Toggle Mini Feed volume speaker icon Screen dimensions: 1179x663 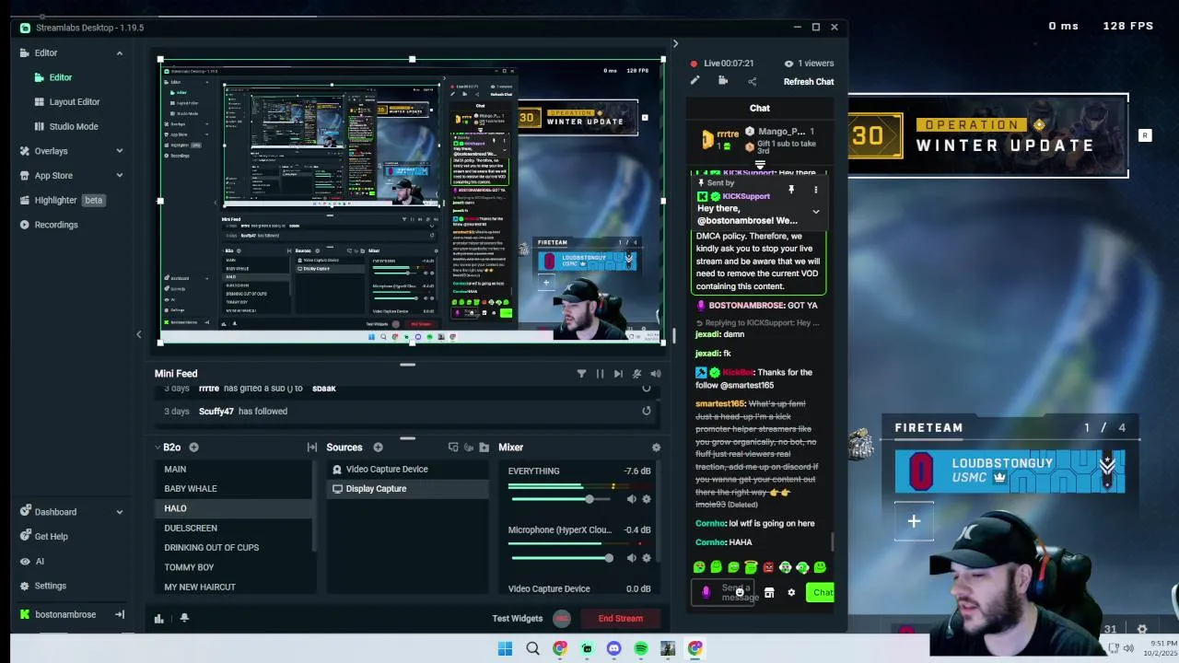[x=655, y=374]
